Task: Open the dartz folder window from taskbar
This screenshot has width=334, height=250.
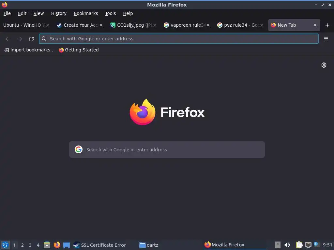Action: (149, 245)
